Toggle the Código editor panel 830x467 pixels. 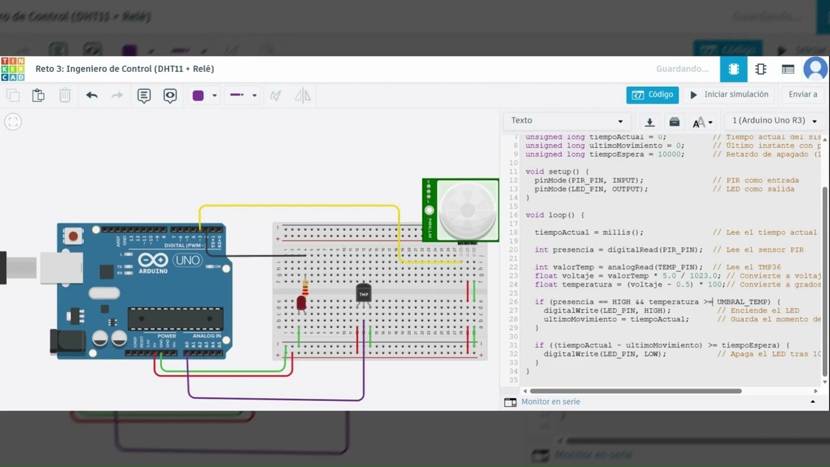point(652,95)
